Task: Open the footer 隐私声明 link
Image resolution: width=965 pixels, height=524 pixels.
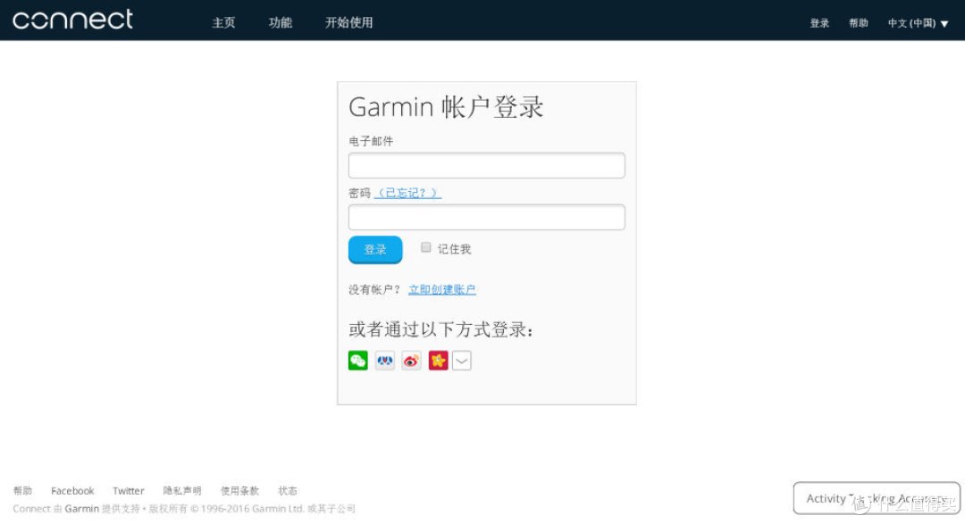Action: click(182, 491)
